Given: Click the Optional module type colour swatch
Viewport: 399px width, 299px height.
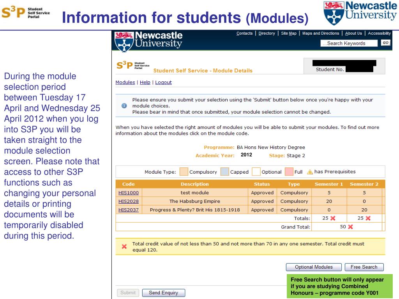Looking at the screenshot, I should [x=256, y=172].
